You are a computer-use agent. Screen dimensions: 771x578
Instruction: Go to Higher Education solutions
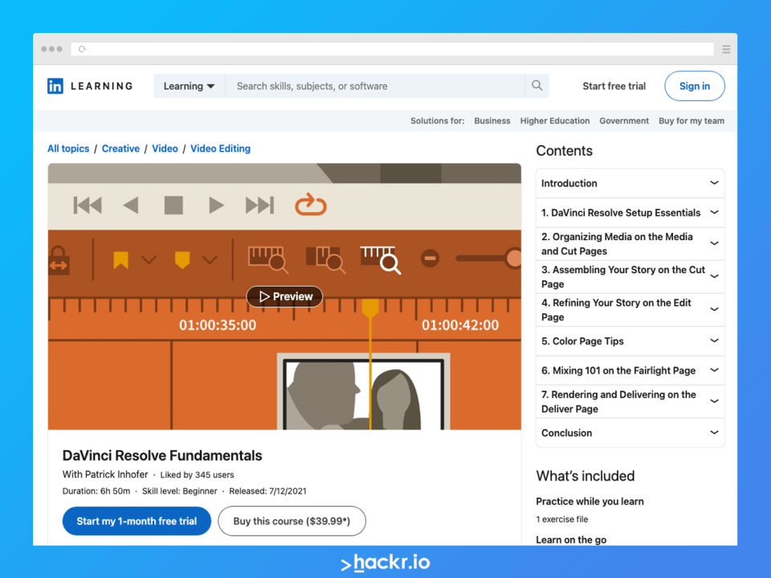pos(555,121)
